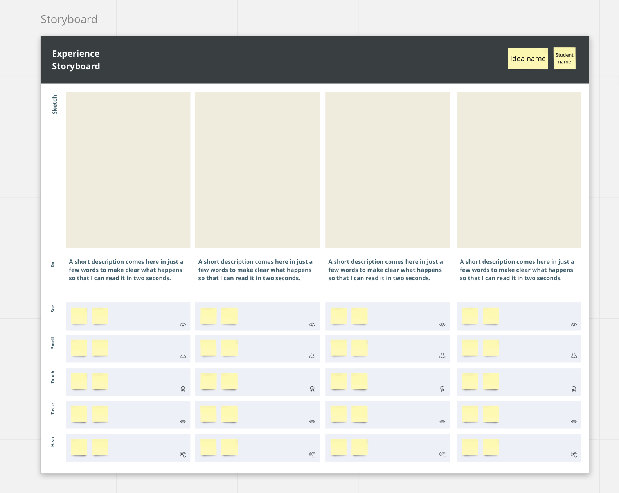Click the eye icon in the first column's See row

pos(183,325)
